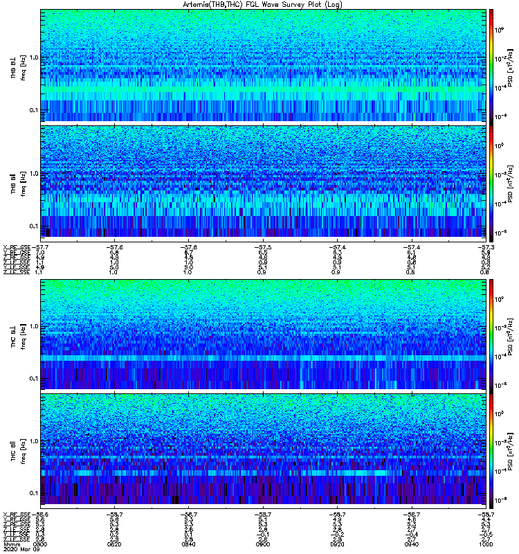Click the 0.1 tick label on THB B⊥ panel

(34, 110)
